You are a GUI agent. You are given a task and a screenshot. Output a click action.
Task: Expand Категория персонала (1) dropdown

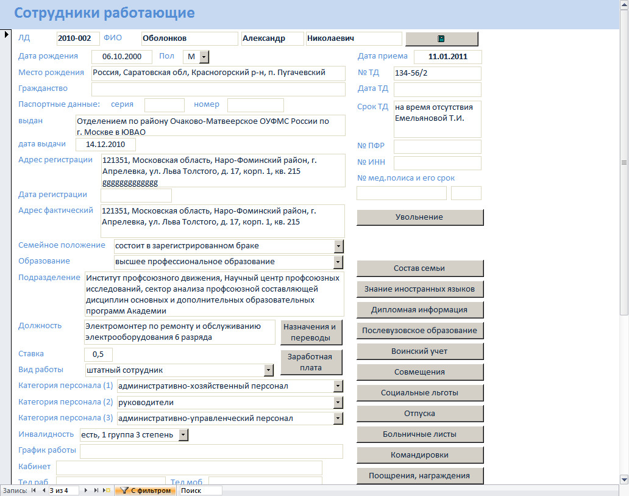pos(338,386)
